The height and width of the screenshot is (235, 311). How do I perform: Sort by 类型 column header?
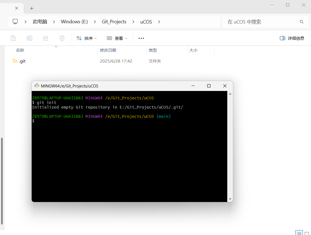click(x=153, y=50)
